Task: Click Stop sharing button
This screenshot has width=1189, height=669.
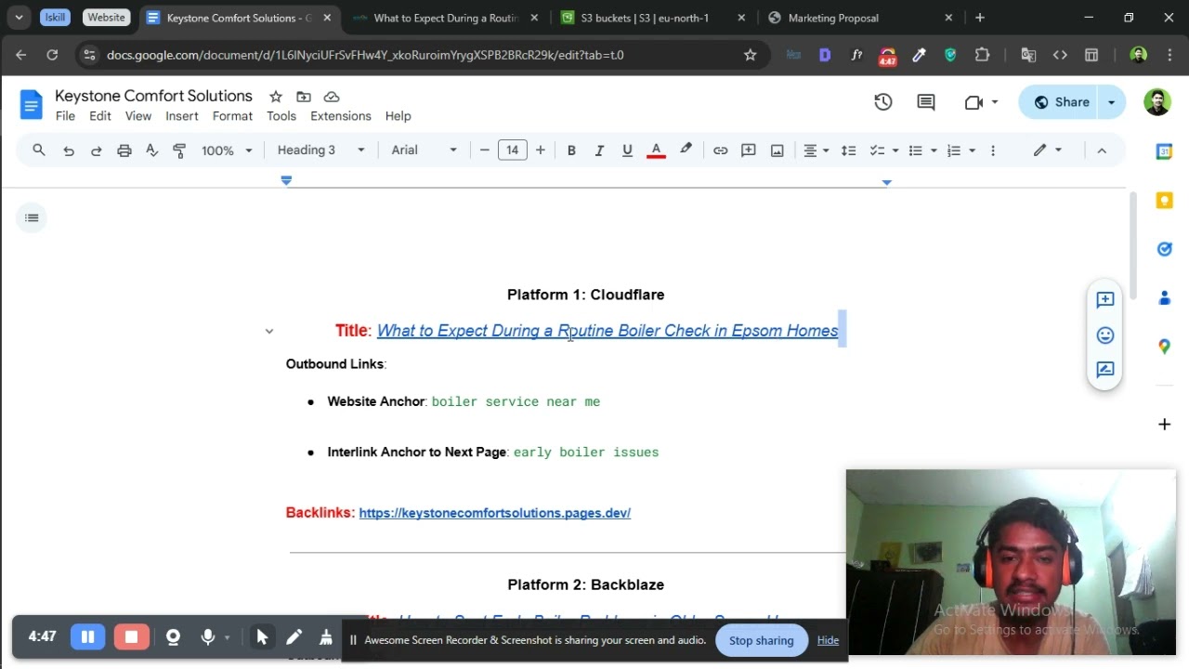Action: pos(761,640)
